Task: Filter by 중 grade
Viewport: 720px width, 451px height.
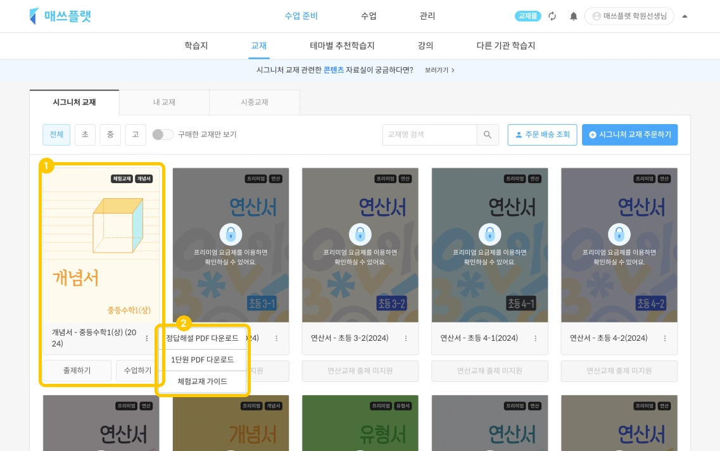Action: tap(110, 134)
